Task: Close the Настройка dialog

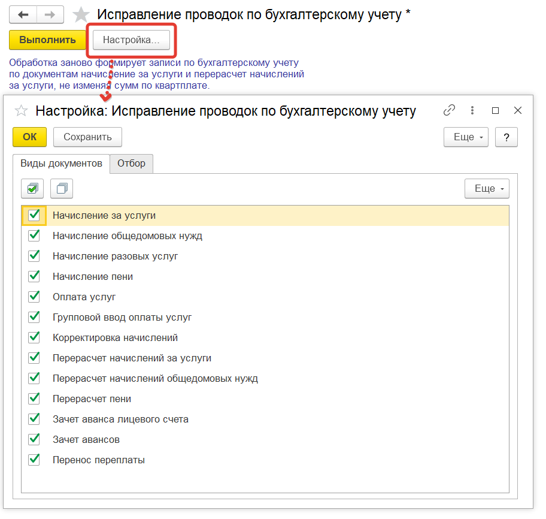Action: pos(518,110)
